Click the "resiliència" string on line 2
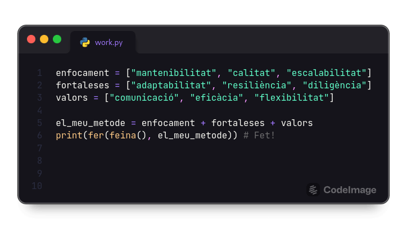Image resolution: width=407 pixels, height=229 pixels. click(257, 86)
